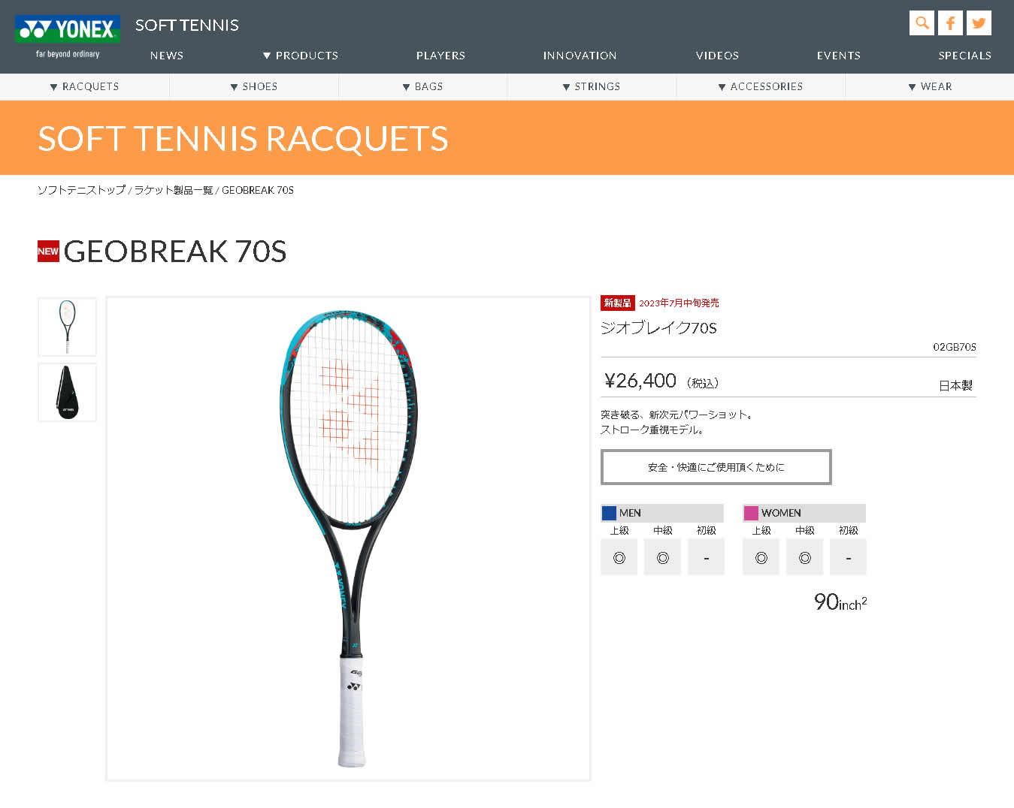Select the men's 上級 circle rating icon
The height and width of the screenshot is (808, 1014).
tap(619, 557)
